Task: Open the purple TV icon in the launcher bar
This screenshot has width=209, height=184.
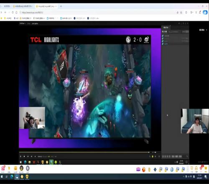Action: 138,169
